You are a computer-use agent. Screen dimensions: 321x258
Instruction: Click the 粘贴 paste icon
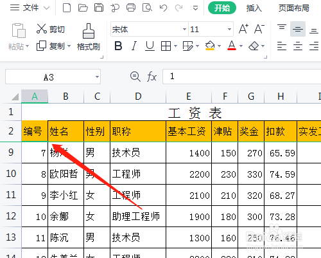coord(19,30)
